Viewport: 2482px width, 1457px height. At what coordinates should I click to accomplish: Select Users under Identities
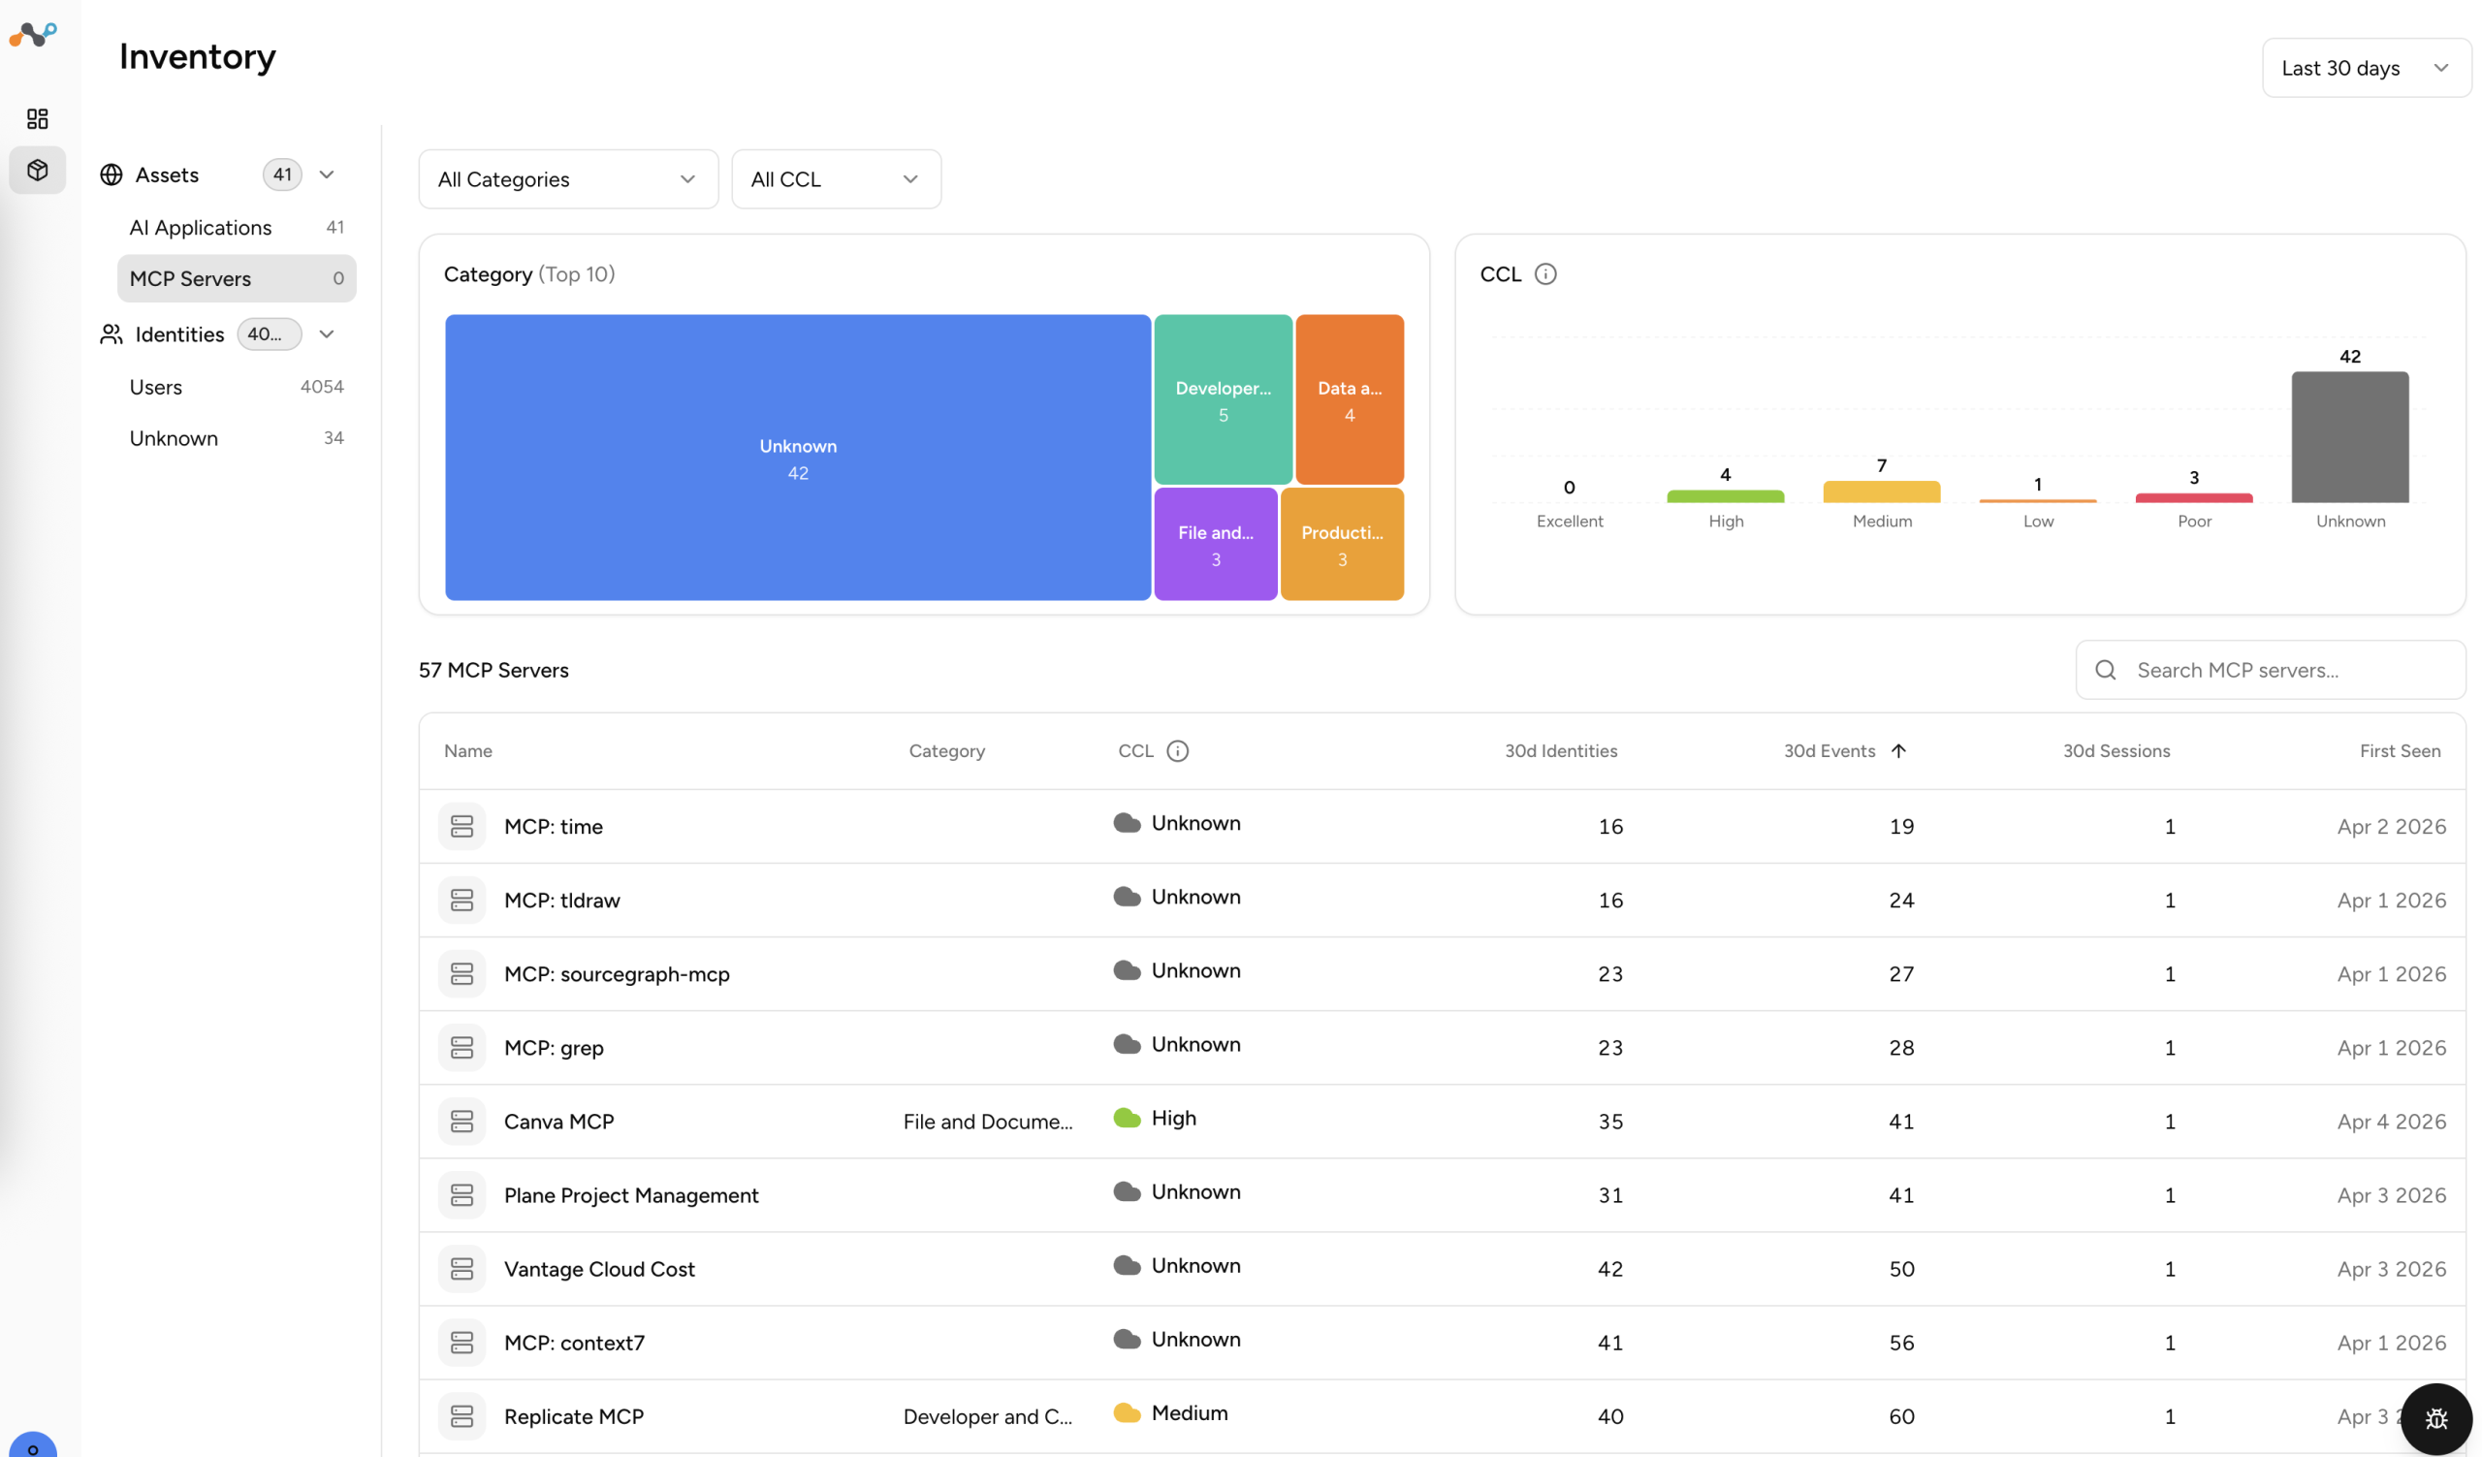coord(237,387)
